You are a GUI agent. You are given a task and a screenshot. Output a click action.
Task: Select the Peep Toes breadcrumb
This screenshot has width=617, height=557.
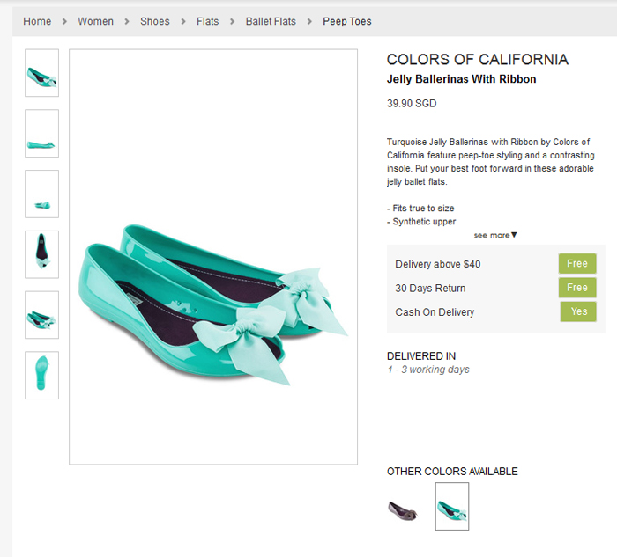pyautogui.click(x=347, y=21)
